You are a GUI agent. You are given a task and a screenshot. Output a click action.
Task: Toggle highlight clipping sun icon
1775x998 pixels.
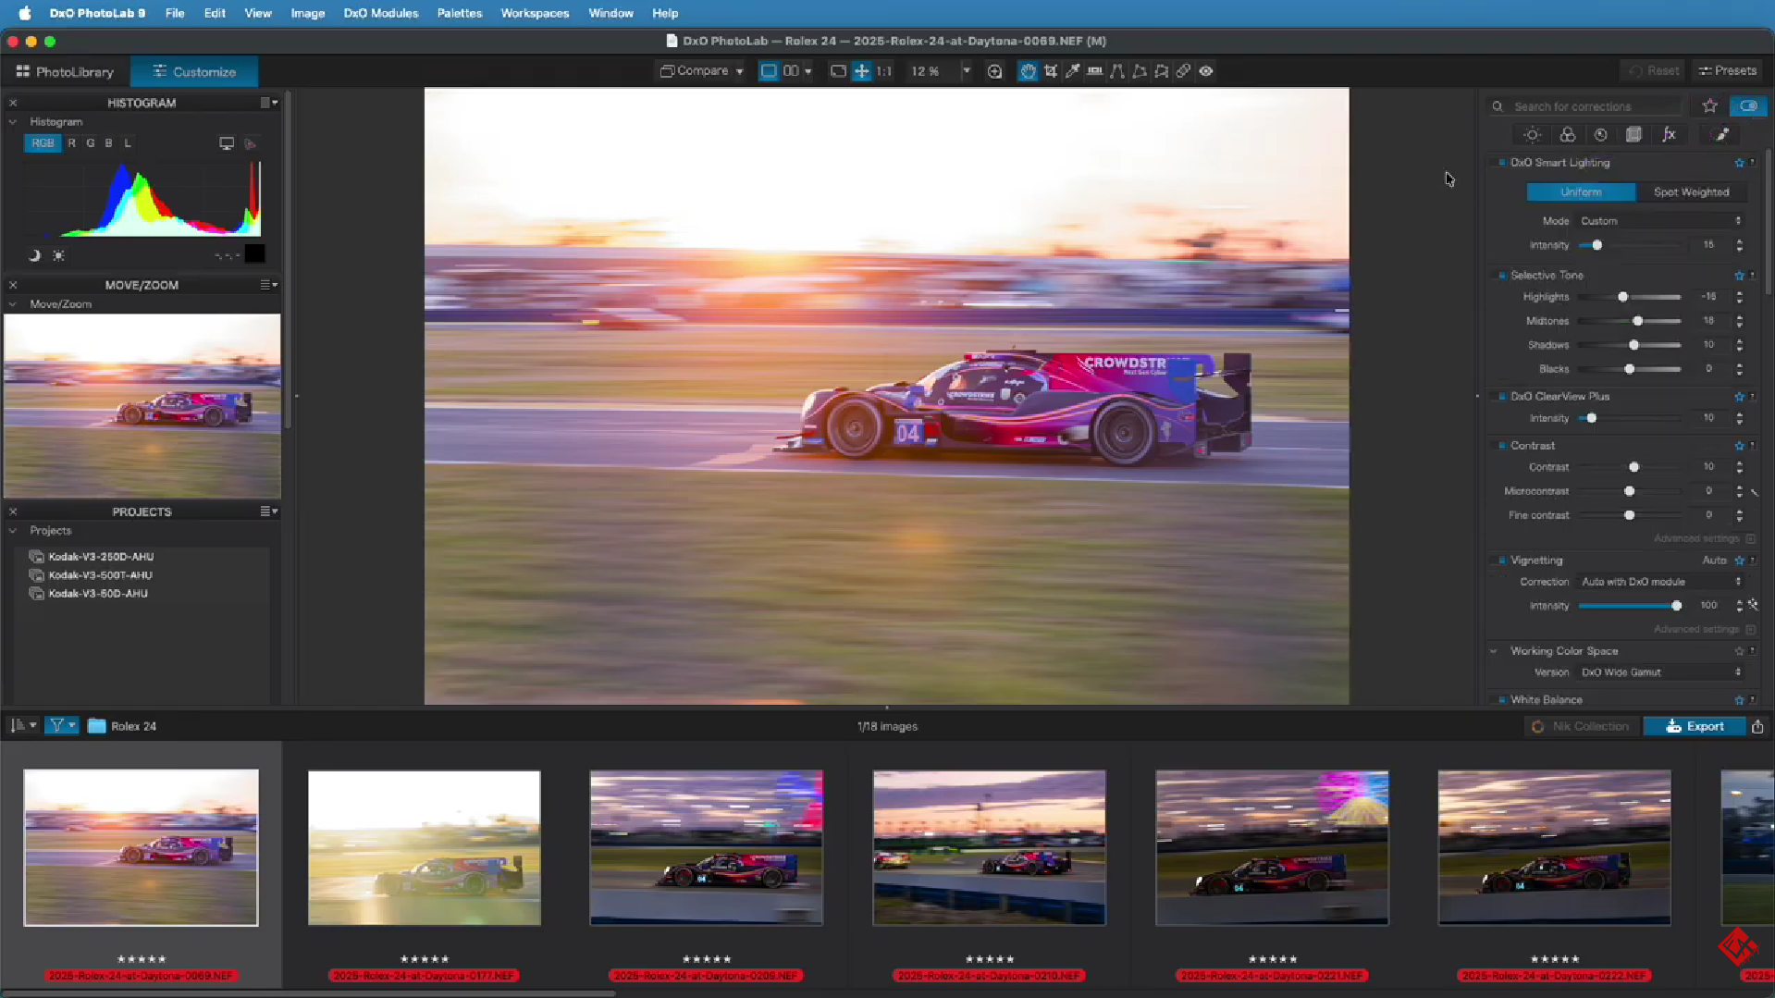click(58, 255)
